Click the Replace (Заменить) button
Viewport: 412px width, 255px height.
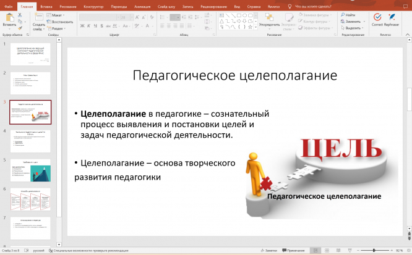click(354, 21)
